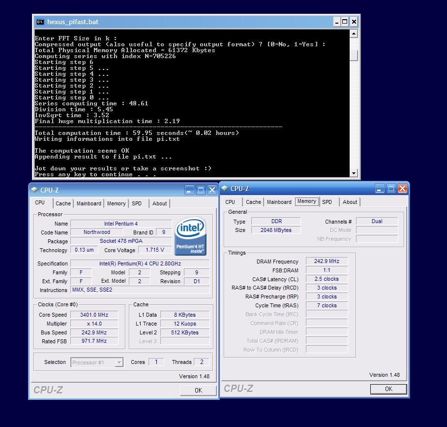Select the Memory tab in right CPU-Z window
447x427 pixels.
pos(307,201)
